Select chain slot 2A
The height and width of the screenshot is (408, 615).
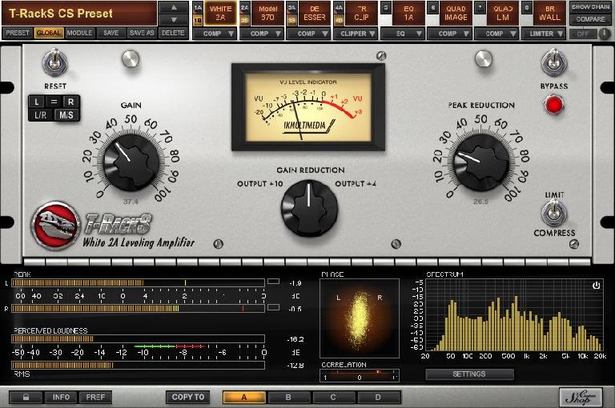pos(245,7)
